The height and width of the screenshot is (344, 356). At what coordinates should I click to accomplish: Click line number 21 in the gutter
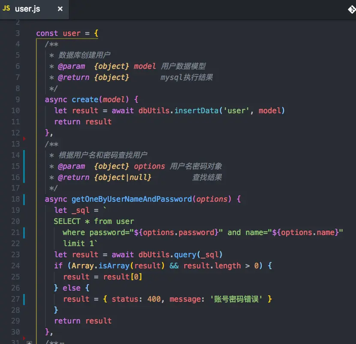pyautogui.click(x=15, y=232)
